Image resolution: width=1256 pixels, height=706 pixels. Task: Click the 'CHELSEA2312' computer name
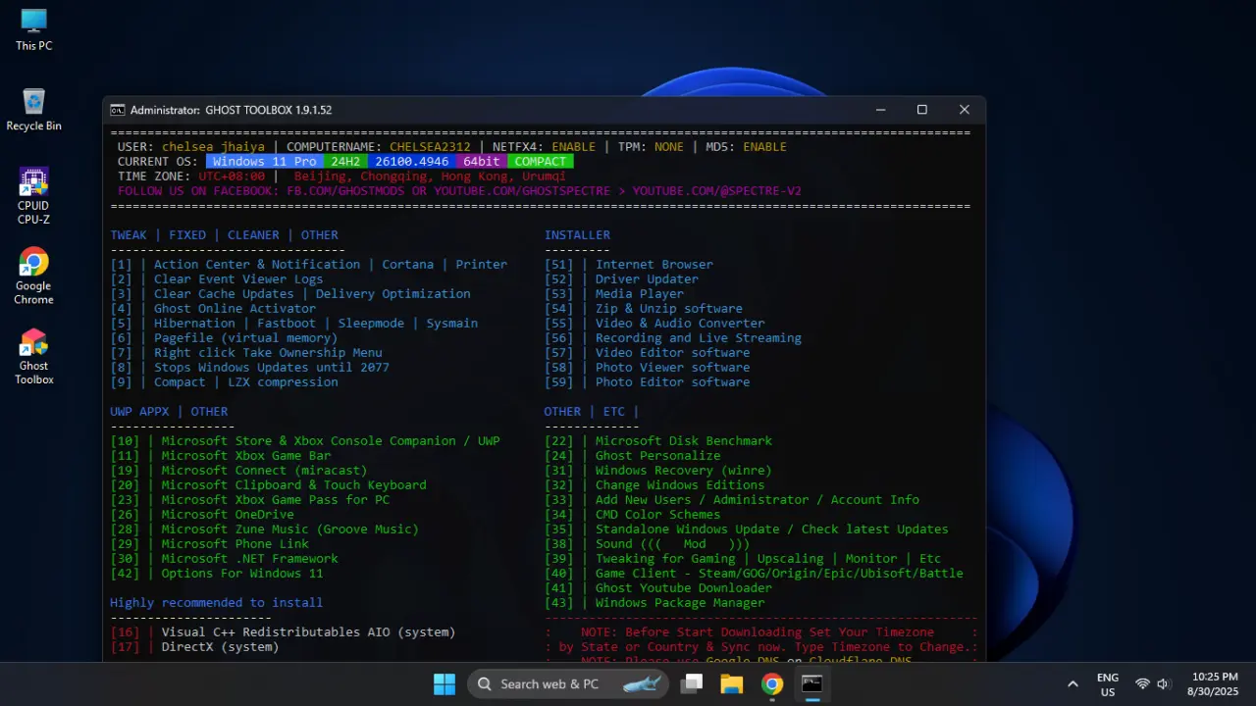430,146
